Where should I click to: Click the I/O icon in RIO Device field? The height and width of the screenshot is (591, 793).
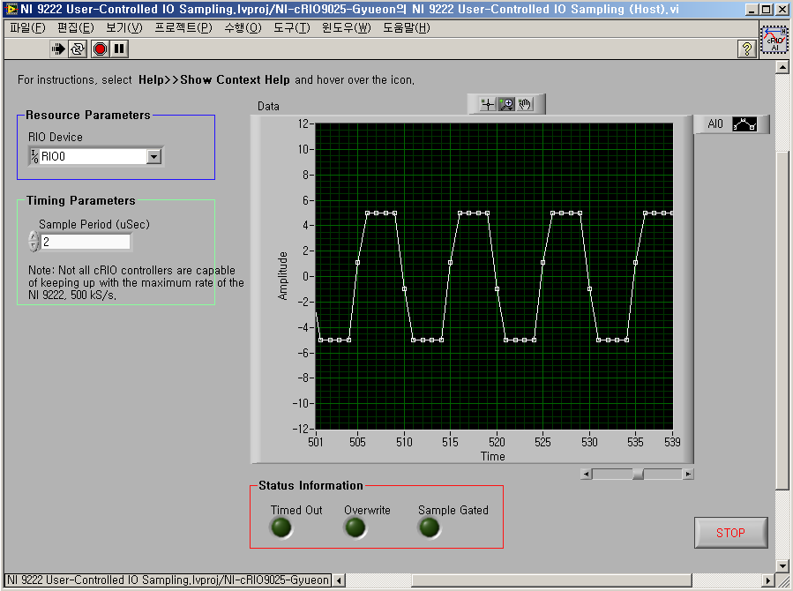tap(34, 156)
